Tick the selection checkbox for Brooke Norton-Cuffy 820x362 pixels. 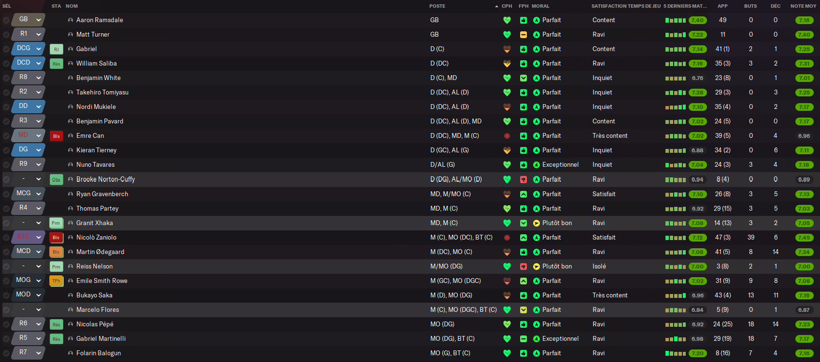point(6,180)
